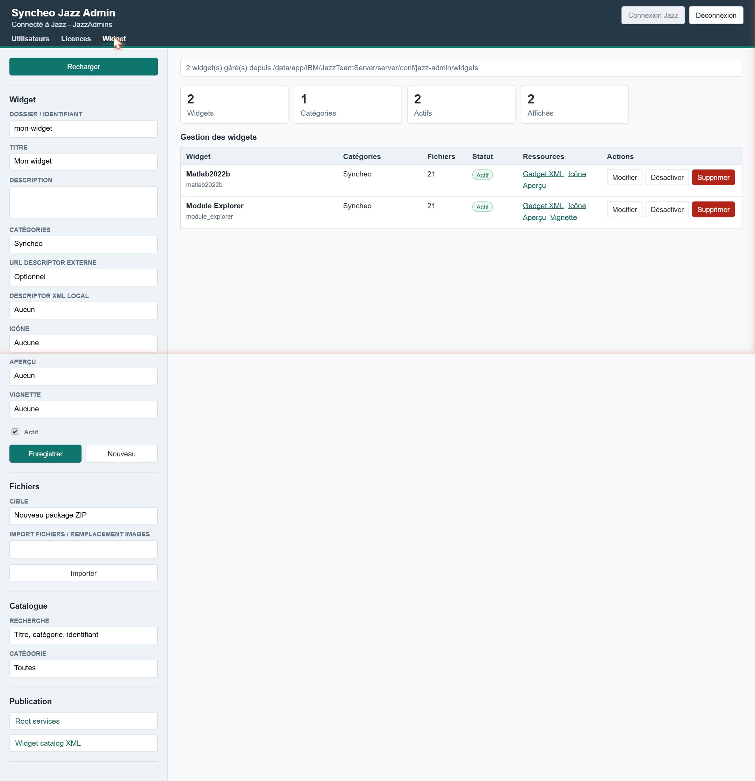This screenshot has width=755, height=781.
Task: Select the Icône dropdown in form
Action: pos(83,343)
